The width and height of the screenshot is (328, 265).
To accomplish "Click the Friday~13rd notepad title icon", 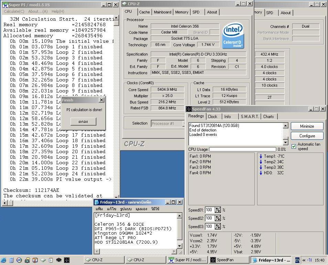I will point(97,202).
